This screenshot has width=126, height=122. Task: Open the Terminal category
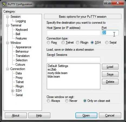[x=16, y=25]
